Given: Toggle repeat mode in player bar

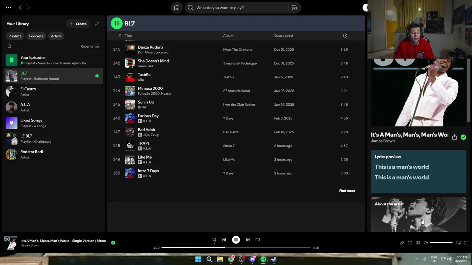Looking at the screenshot, I should pyautogui.click(x=258, y=240).
